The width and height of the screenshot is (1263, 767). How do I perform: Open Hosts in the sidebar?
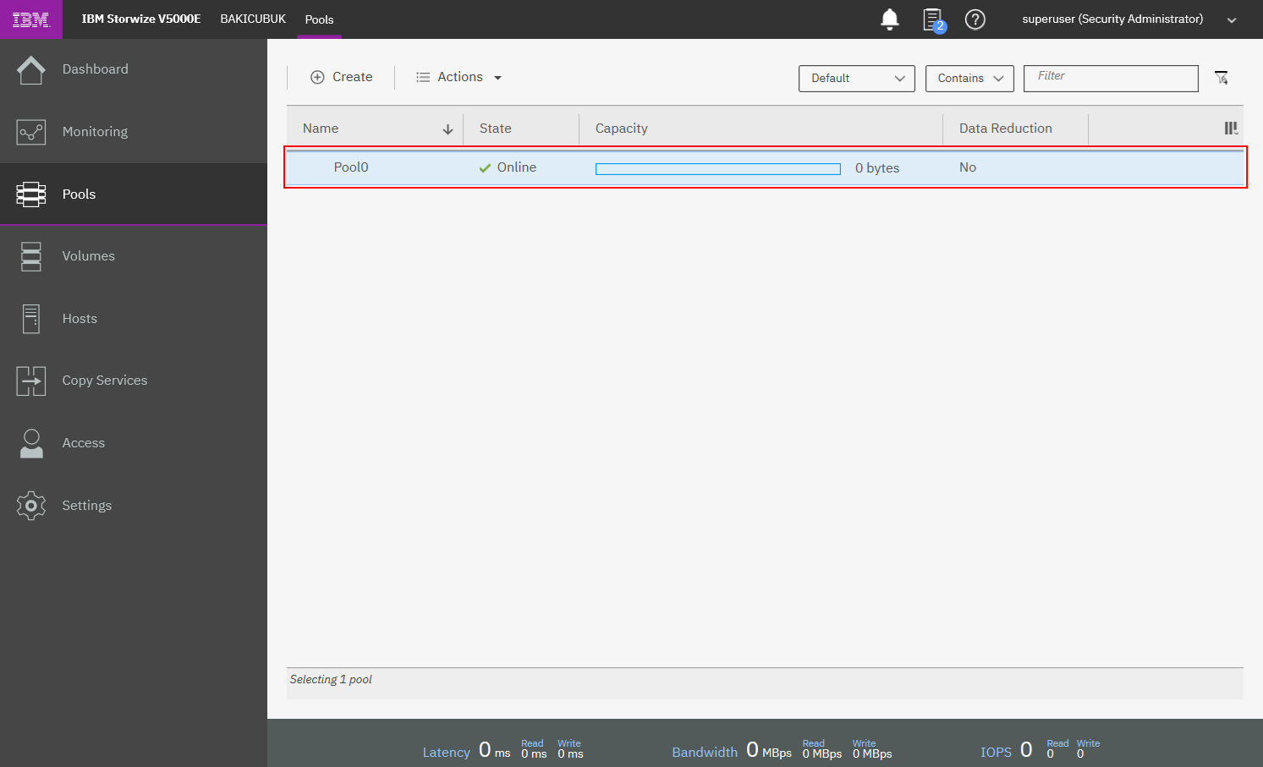pos(80,319)
